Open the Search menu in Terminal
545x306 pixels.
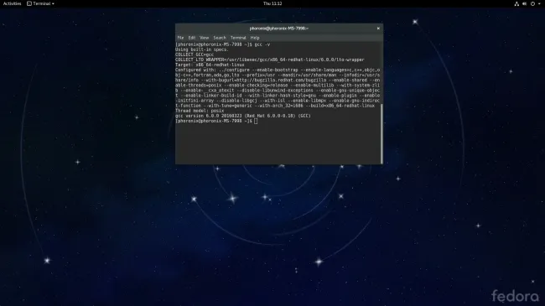point(220,38)
